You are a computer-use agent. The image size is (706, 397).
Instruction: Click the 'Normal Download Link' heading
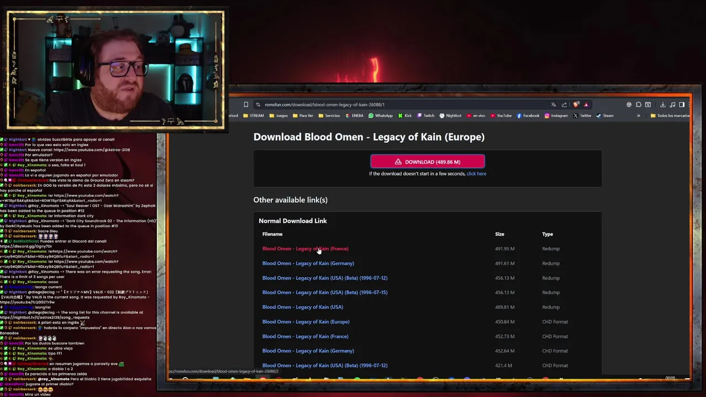(293, 221)
